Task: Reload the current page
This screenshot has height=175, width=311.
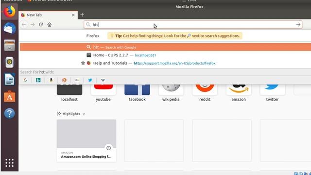Action: (41, 25)
